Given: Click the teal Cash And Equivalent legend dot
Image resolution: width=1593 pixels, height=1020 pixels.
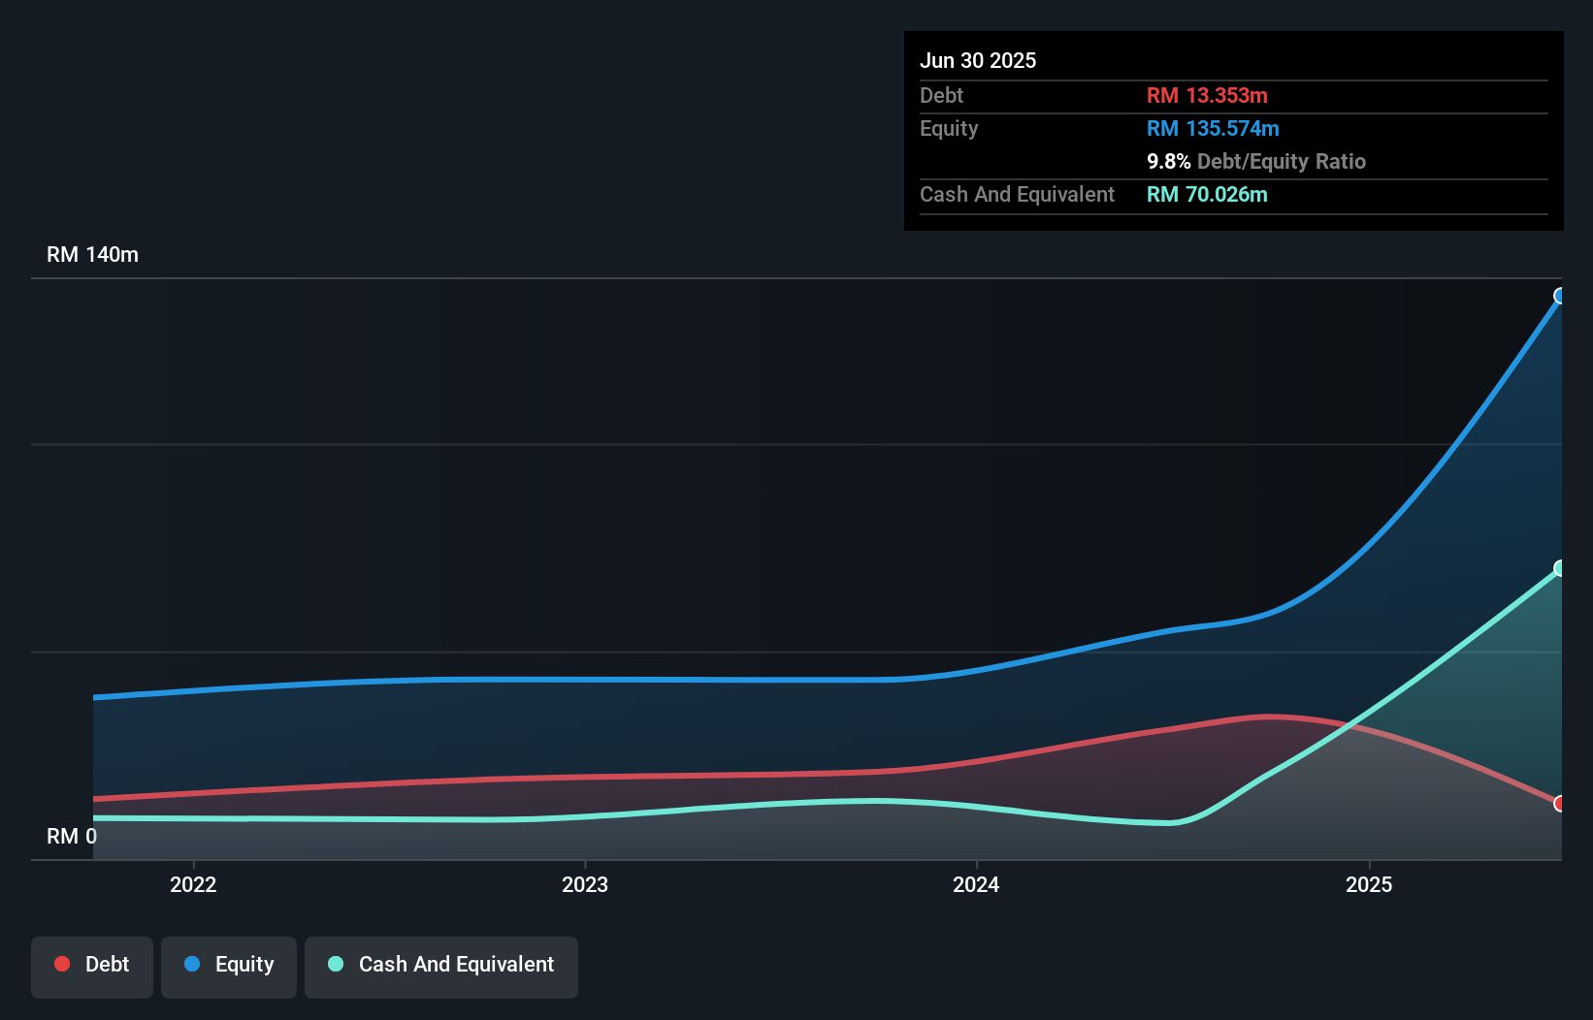Looking at the screenshot, I should [336, 964].
